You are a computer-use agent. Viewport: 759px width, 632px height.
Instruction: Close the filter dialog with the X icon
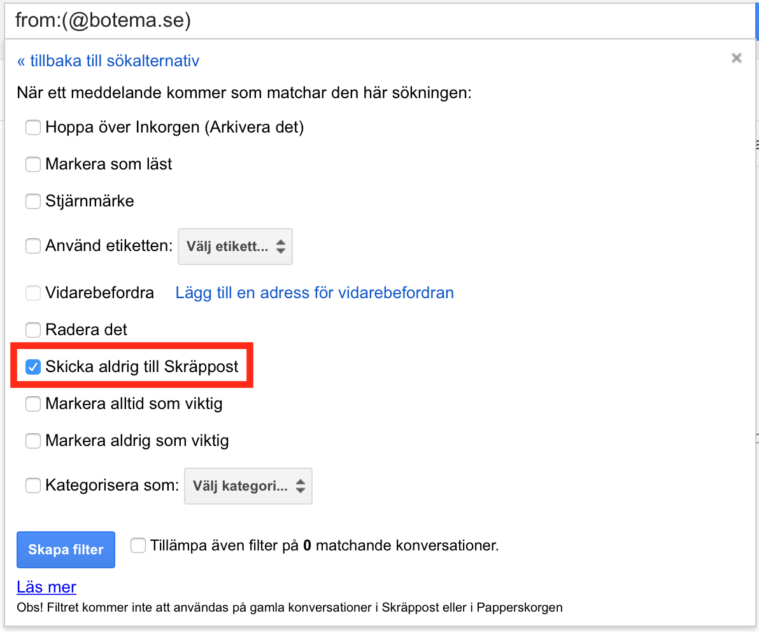pyautogui.click(x=736, y=59)
